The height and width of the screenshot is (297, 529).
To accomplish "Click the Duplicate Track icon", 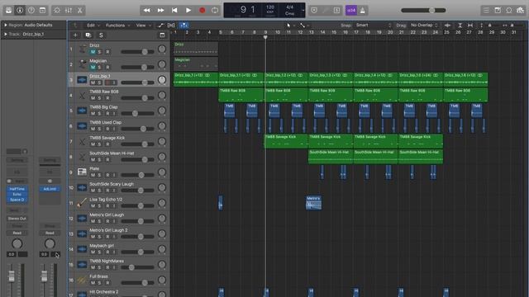I will click(x=88, y=35).
